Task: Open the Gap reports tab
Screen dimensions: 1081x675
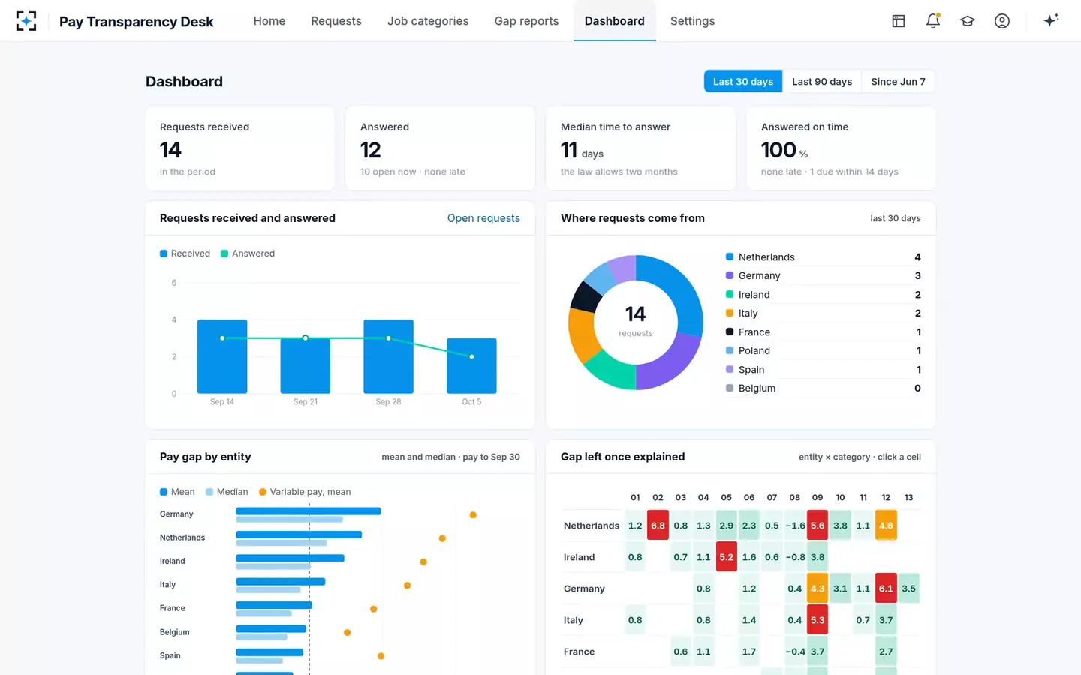Action: 526,21
